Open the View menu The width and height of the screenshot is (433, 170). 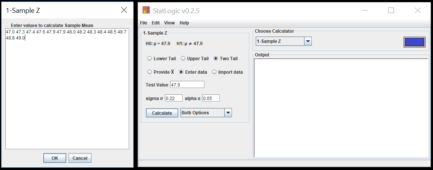point(169,23)
